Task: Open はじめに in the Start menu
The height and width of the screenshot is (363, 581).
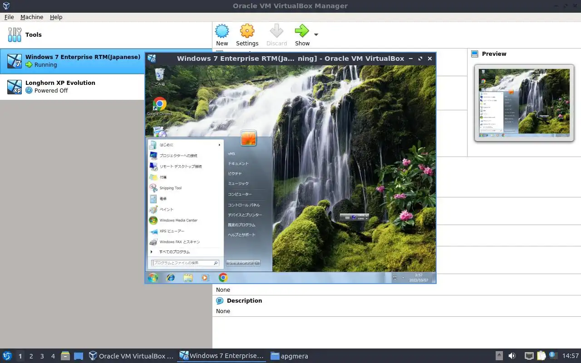Action: coord(185,145)
